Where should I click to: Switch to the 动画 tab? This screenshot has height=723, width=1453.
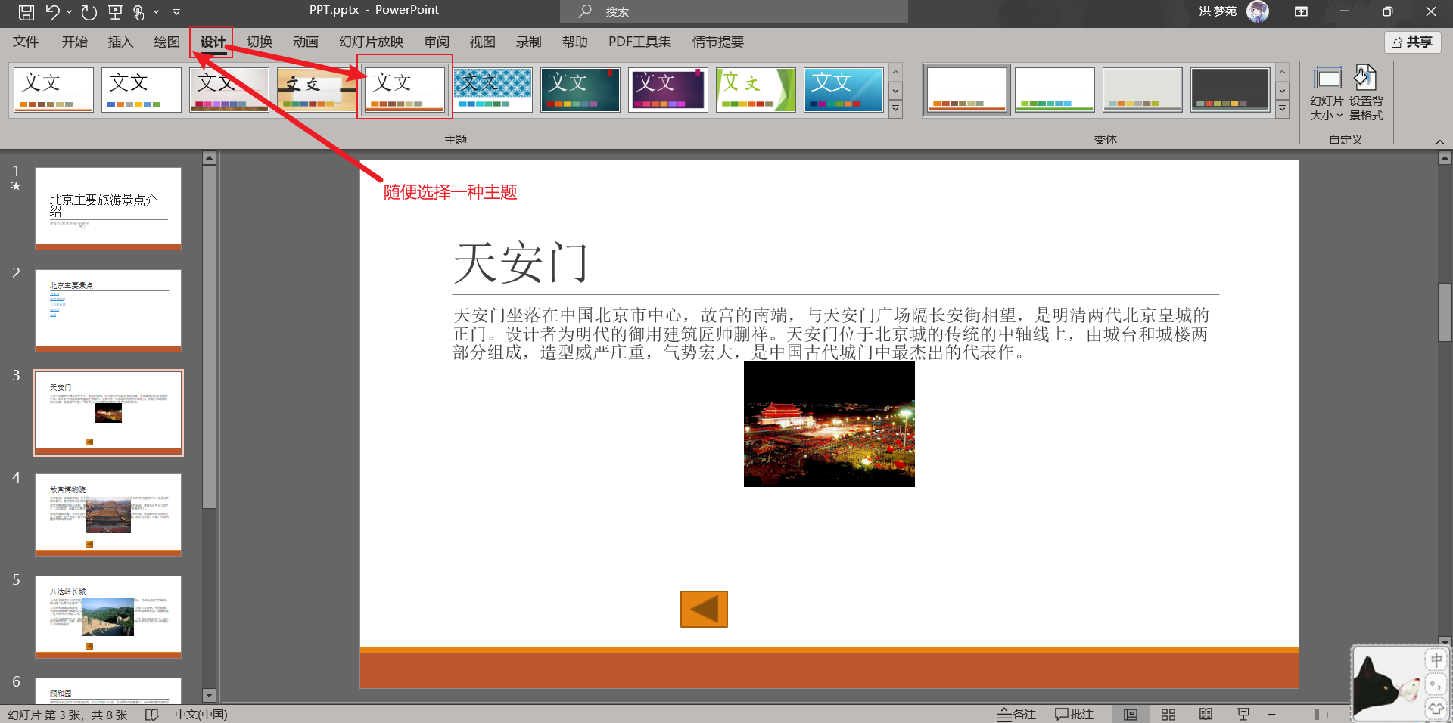(305, 42)
